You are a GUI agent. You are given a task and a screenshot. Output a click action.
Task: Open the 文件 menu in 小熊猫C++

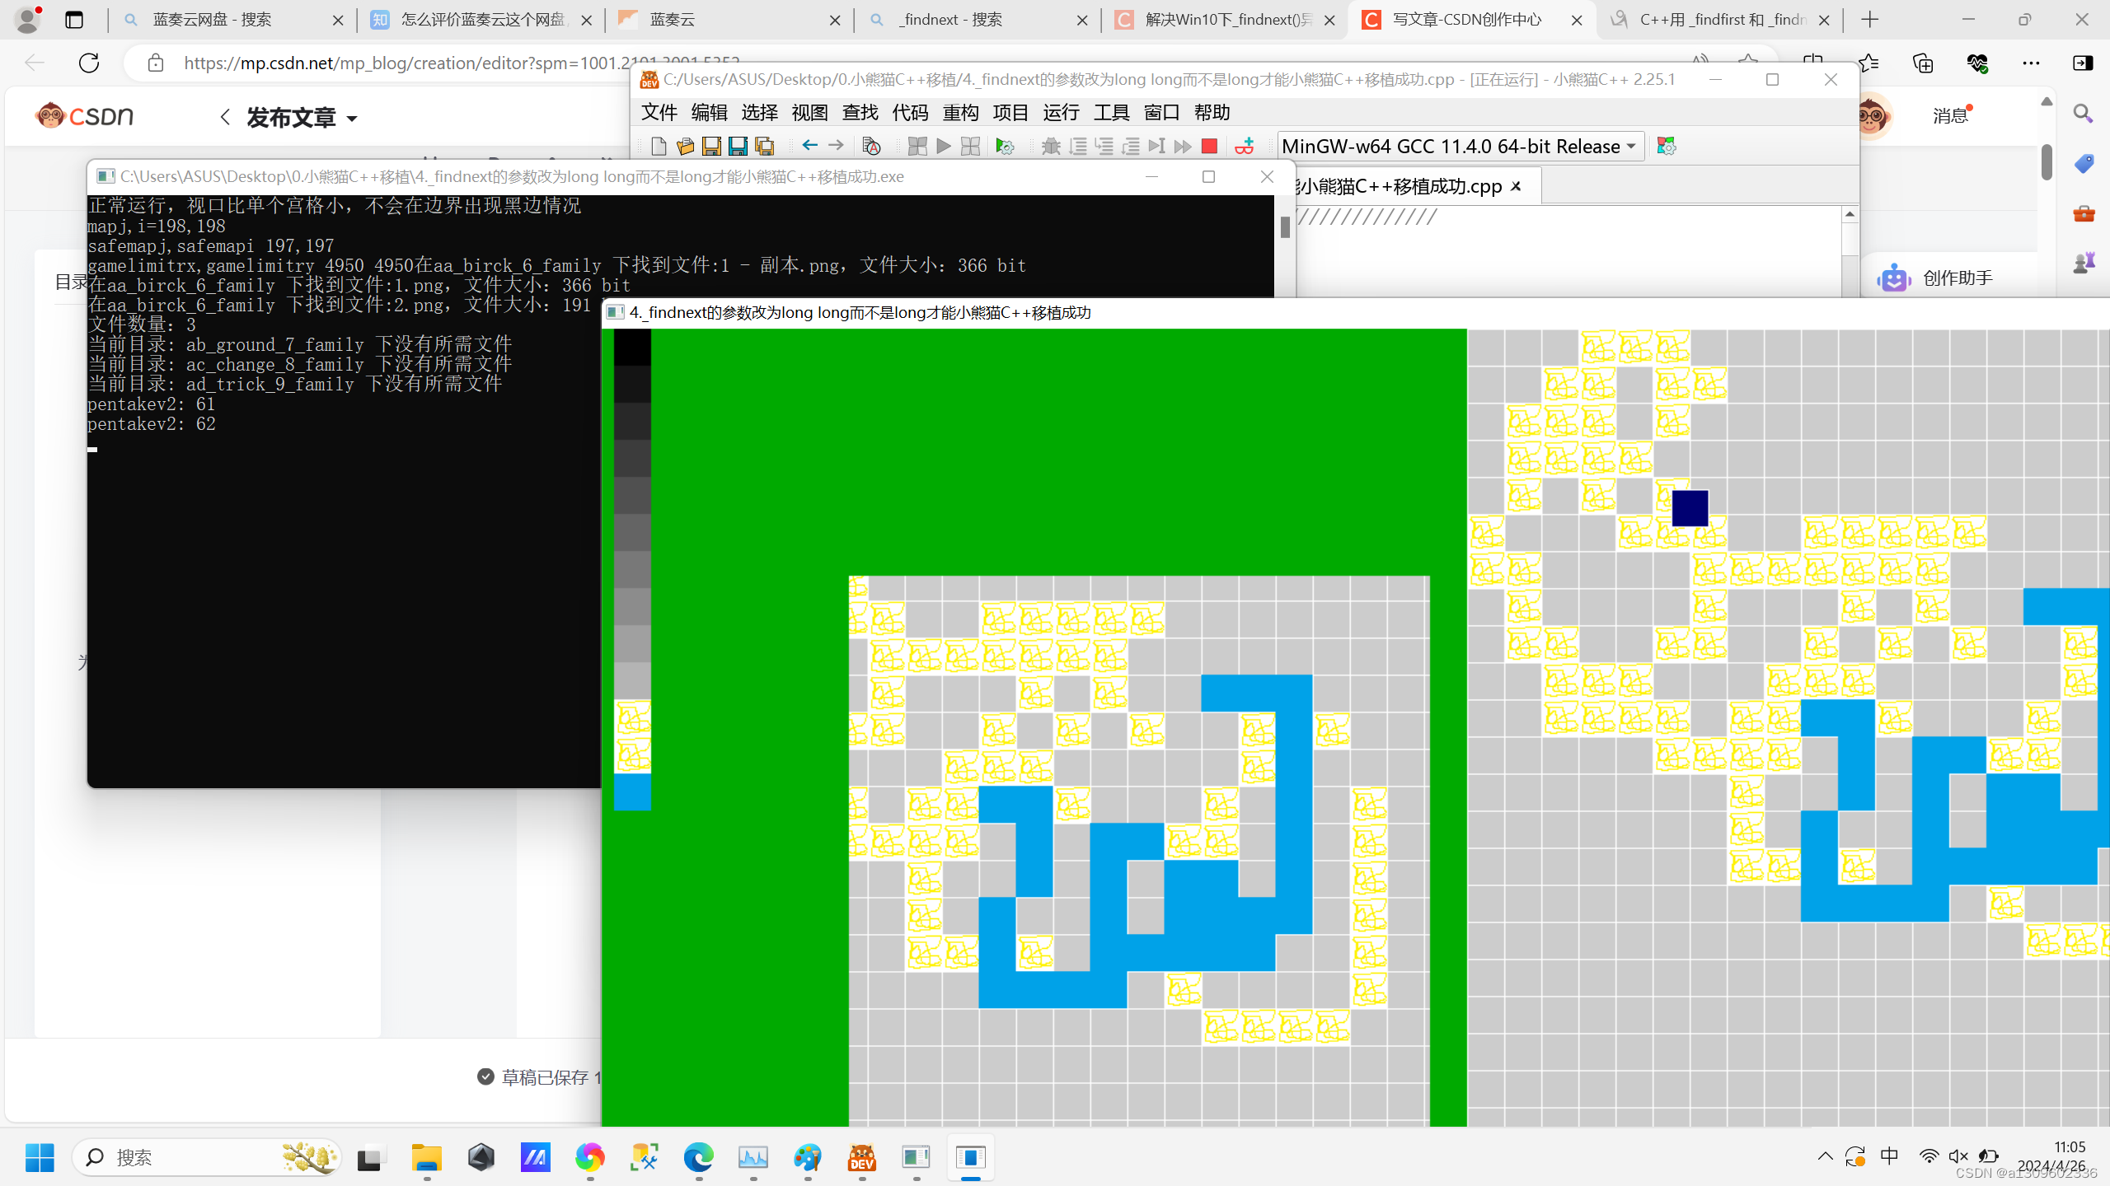pyautogui.click(x=659, y=112)
